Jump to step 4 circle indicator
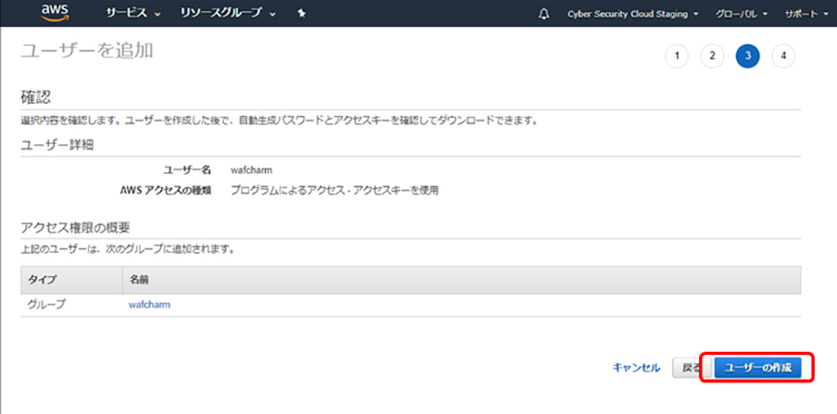This screenshot has height=414, width=837. (783, 56)
